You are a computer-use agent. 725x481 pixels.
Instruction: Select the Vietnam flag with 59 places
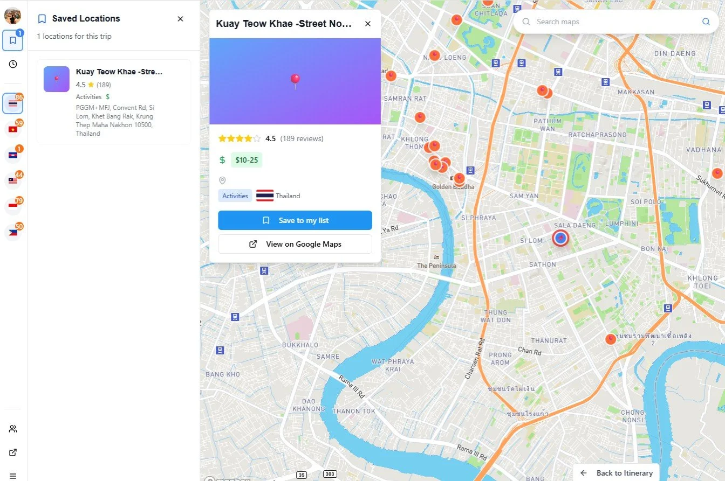(x=13, y=129)
